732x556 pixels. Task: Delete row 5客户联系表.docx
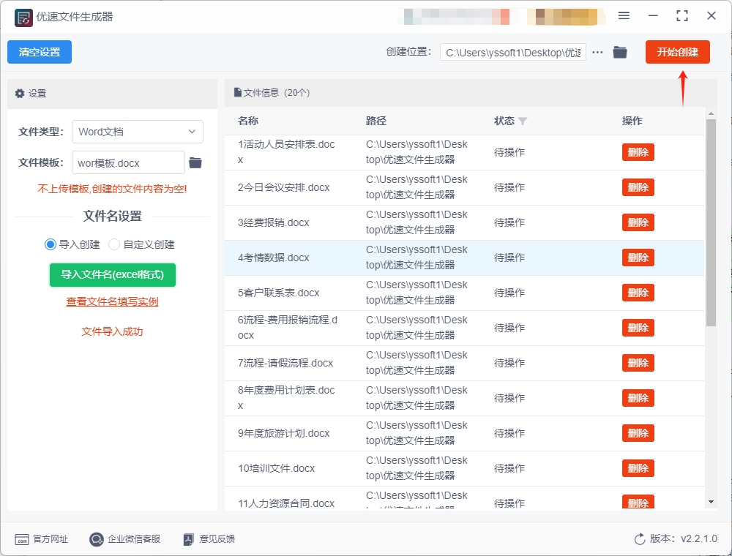coord(638,293)
